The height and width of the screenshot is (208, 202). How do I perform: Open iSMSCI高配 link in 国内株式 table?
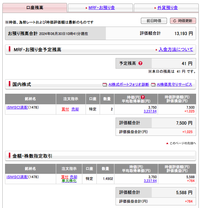pos(17,107)
